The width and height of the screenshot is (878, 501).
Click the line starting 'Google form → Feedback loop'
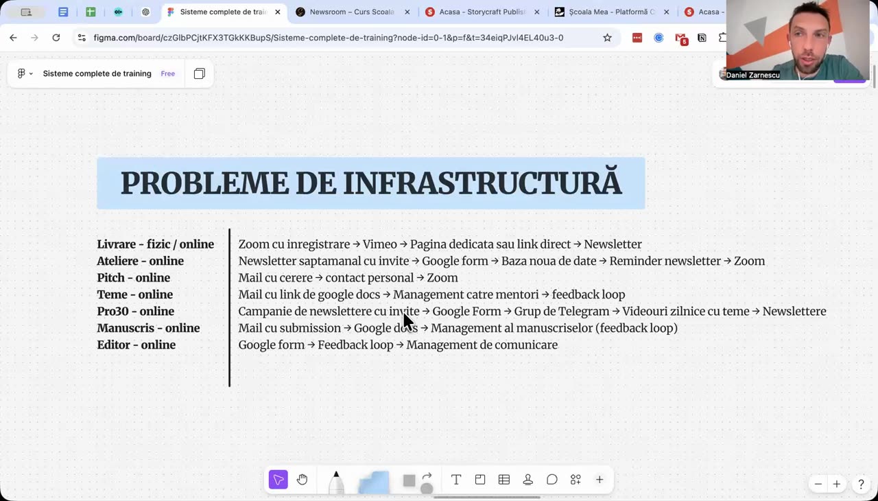[398, 345]
